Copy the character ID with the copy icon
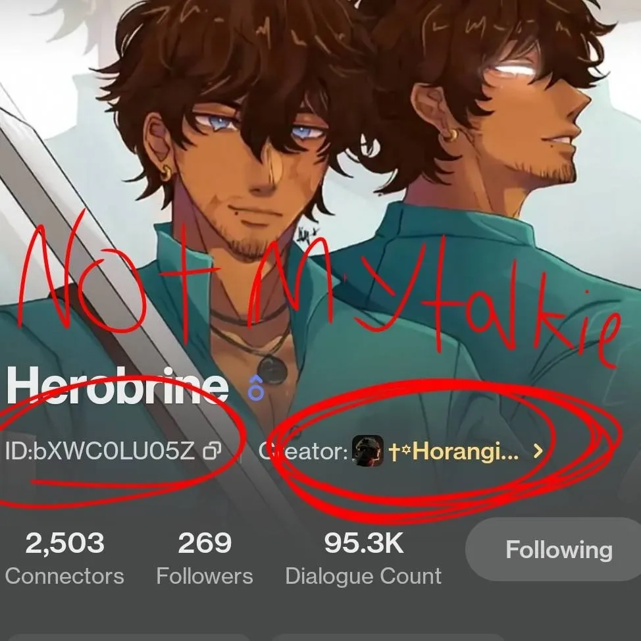Viewport: 641px width, 641px height. pos(212,451)
